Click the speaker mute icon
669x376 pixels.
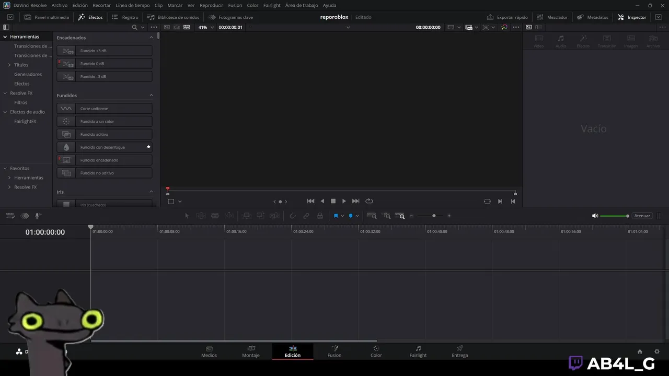(595, 216)
